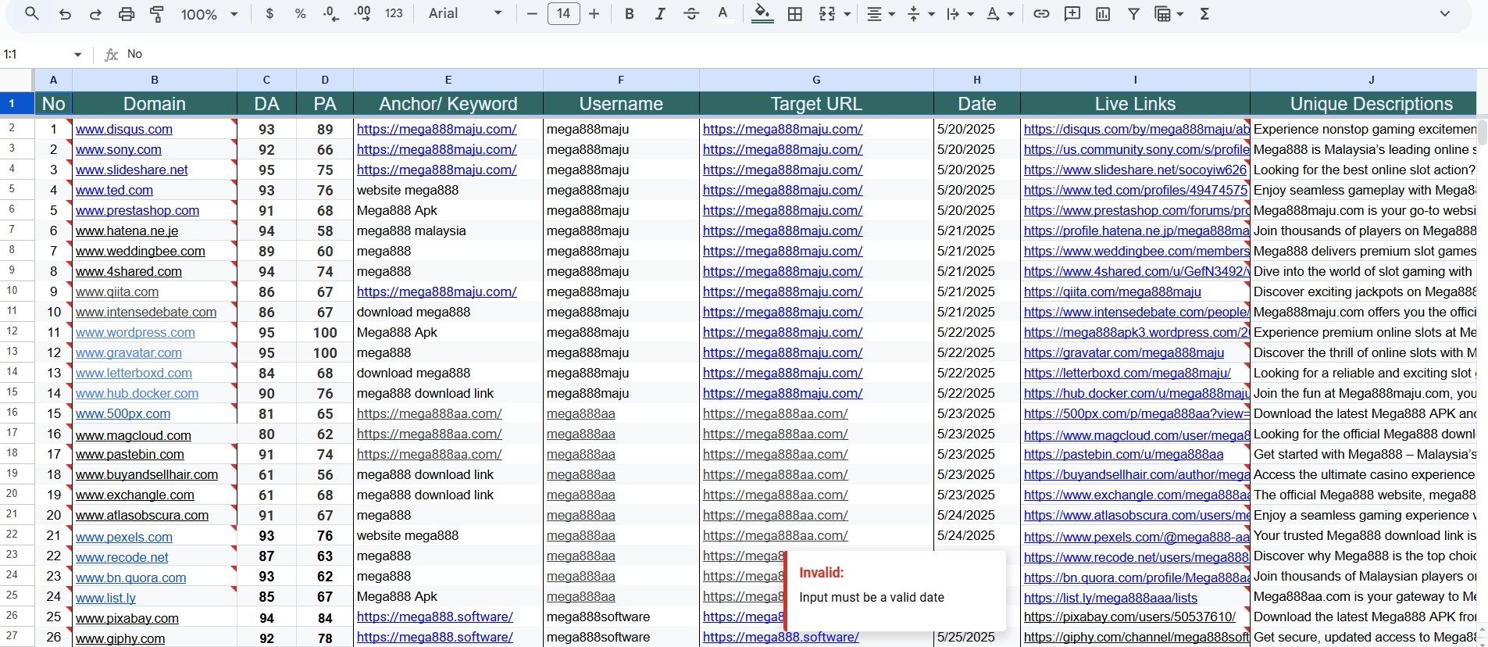The width and height of the screenshot is (1488, 647).
Task: Format selection as currency
Action: [x=269, y=14]
